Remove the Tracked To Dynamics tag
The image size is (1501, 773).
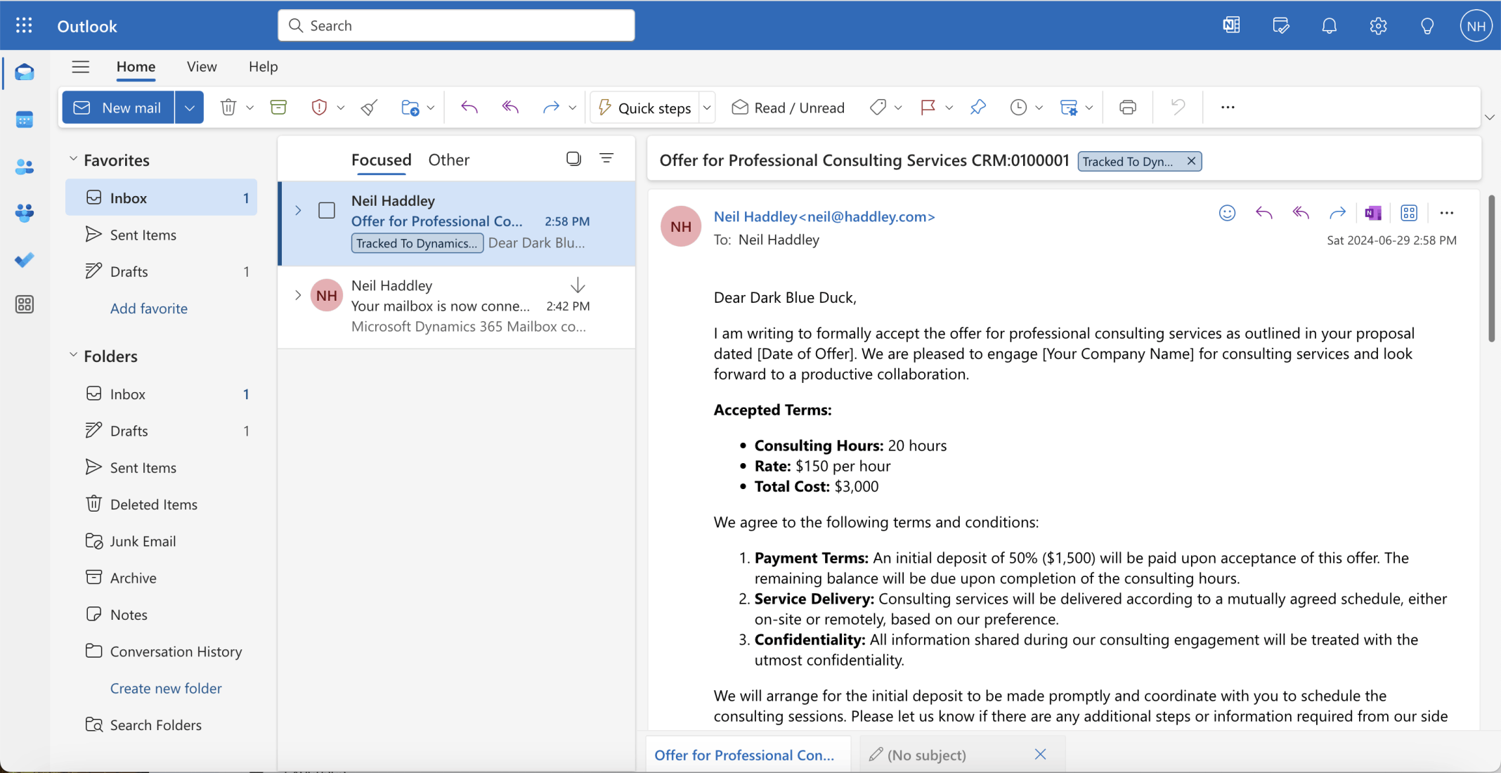[x=1190, y=161]
